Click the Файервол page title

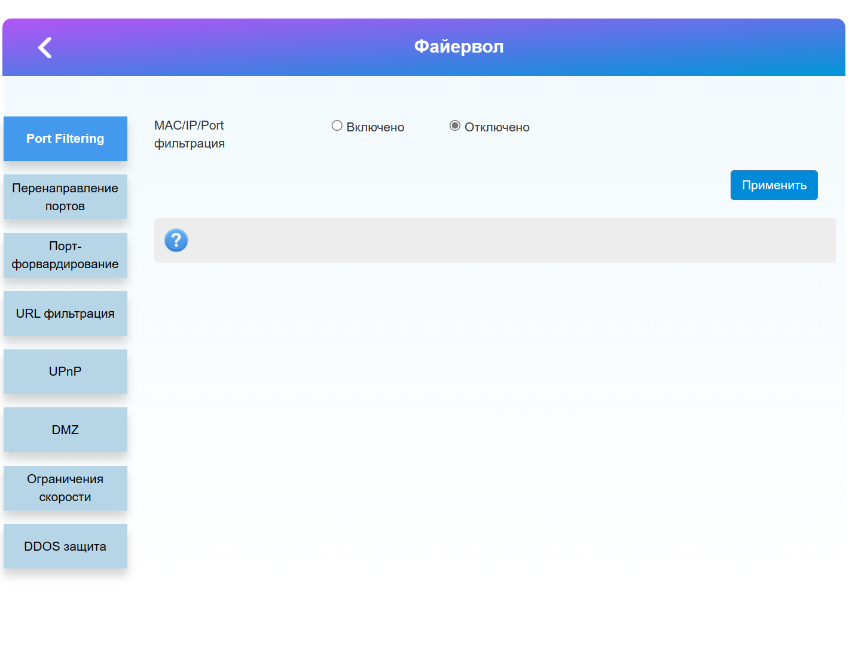pyautogui.click(x=459, y=47)
